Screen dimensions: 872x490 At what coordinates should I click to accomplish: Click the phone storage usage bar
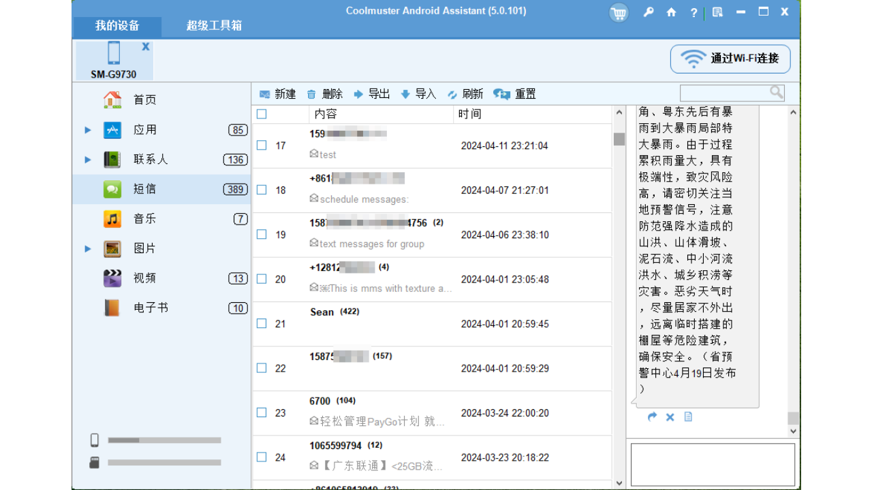coord(163,439)
